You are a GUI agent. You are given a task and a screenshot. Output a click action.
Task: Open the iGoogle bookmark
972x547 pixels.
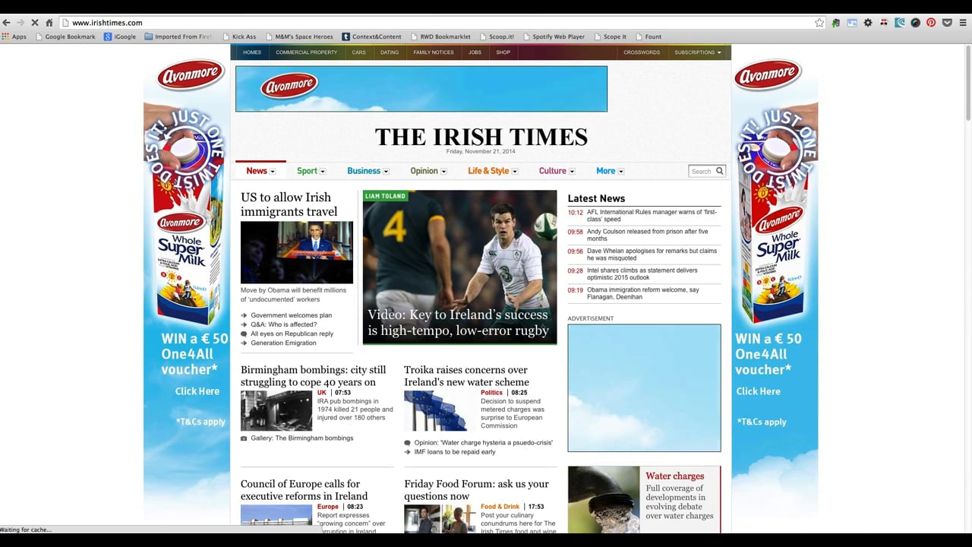pos(120,36)
